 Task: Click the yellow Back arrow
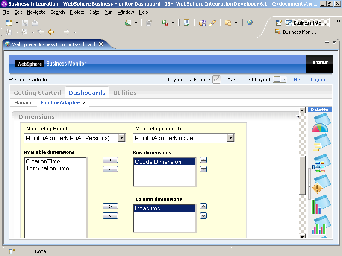point(51,32)
